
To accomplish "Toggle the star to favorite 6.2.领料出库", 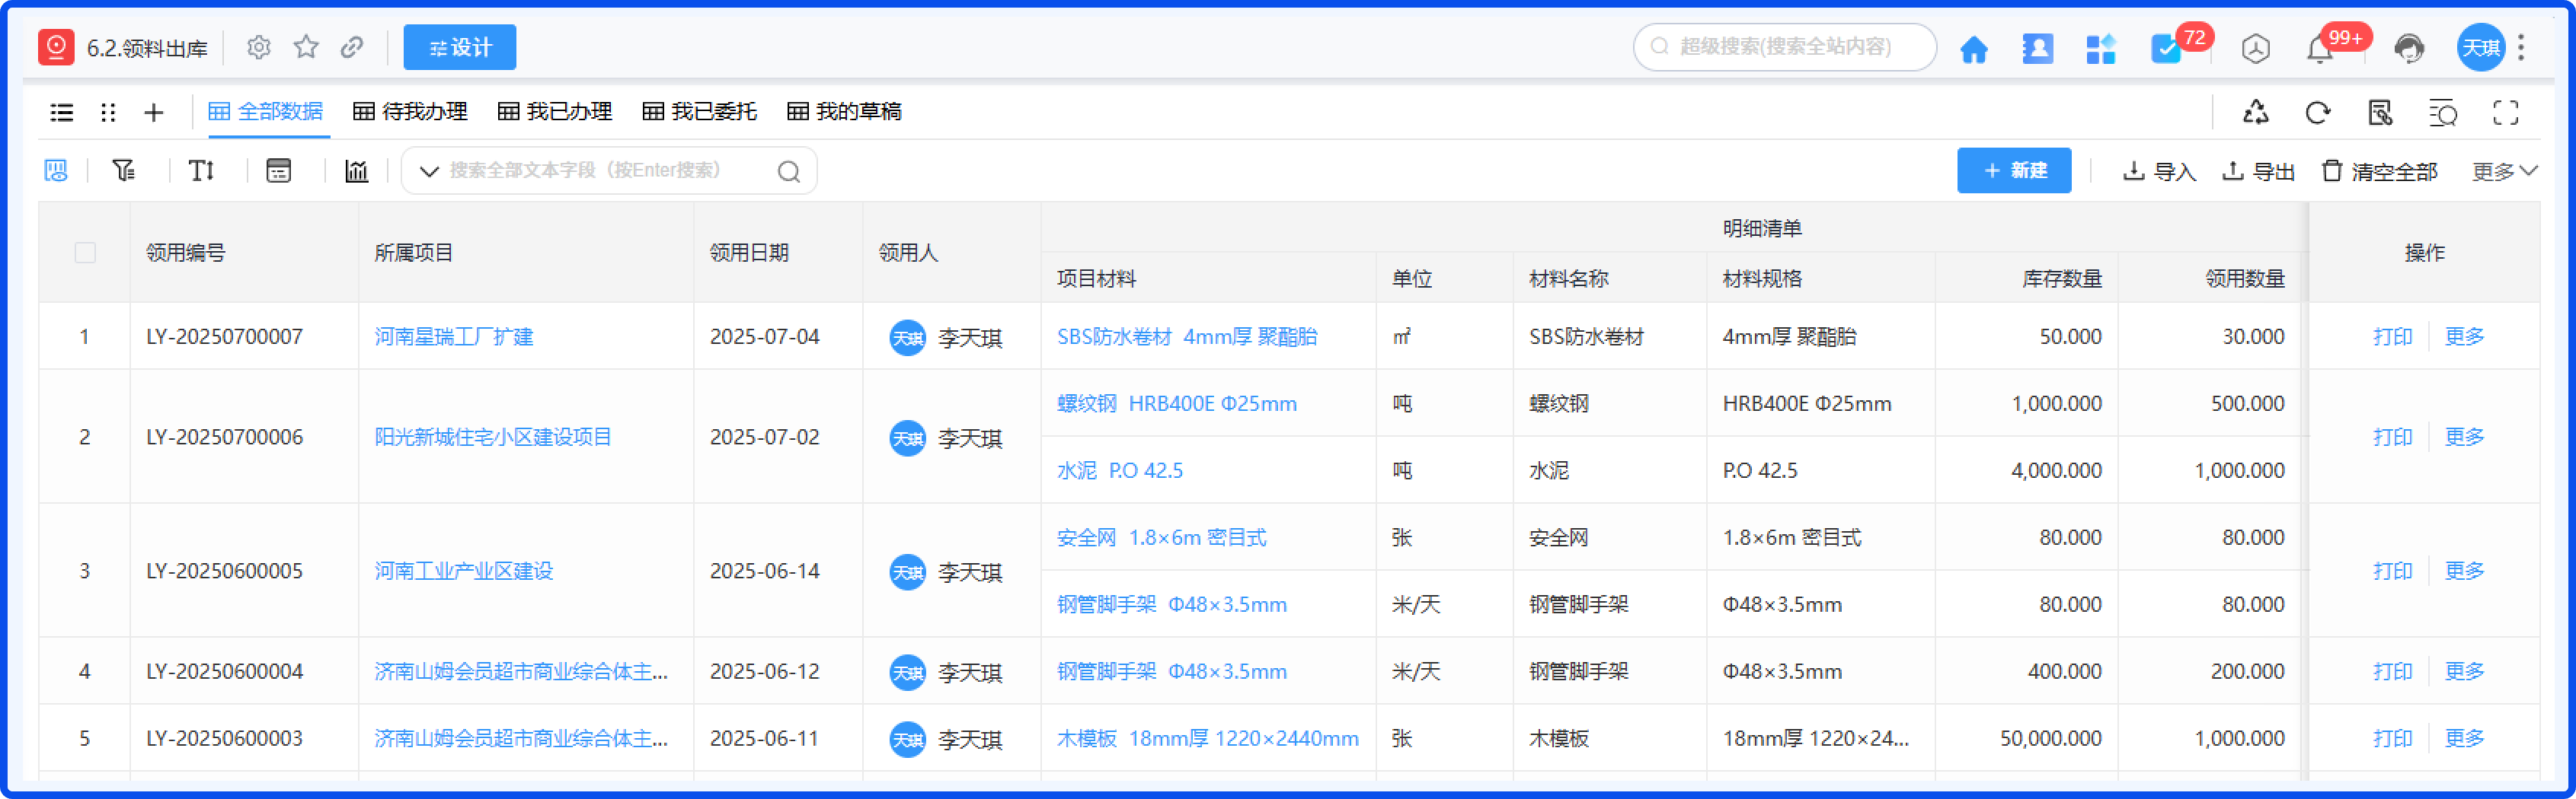I will 306,47.
